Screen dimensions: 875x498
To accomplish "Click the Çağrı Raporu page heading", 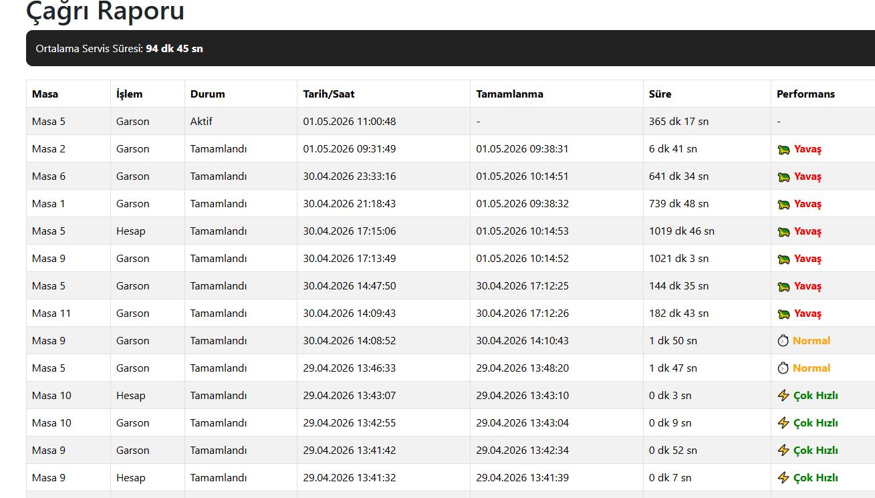I will 105,11.
